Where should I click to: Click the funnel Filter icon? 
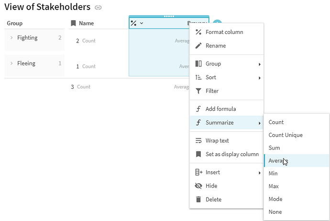(198, 91)
